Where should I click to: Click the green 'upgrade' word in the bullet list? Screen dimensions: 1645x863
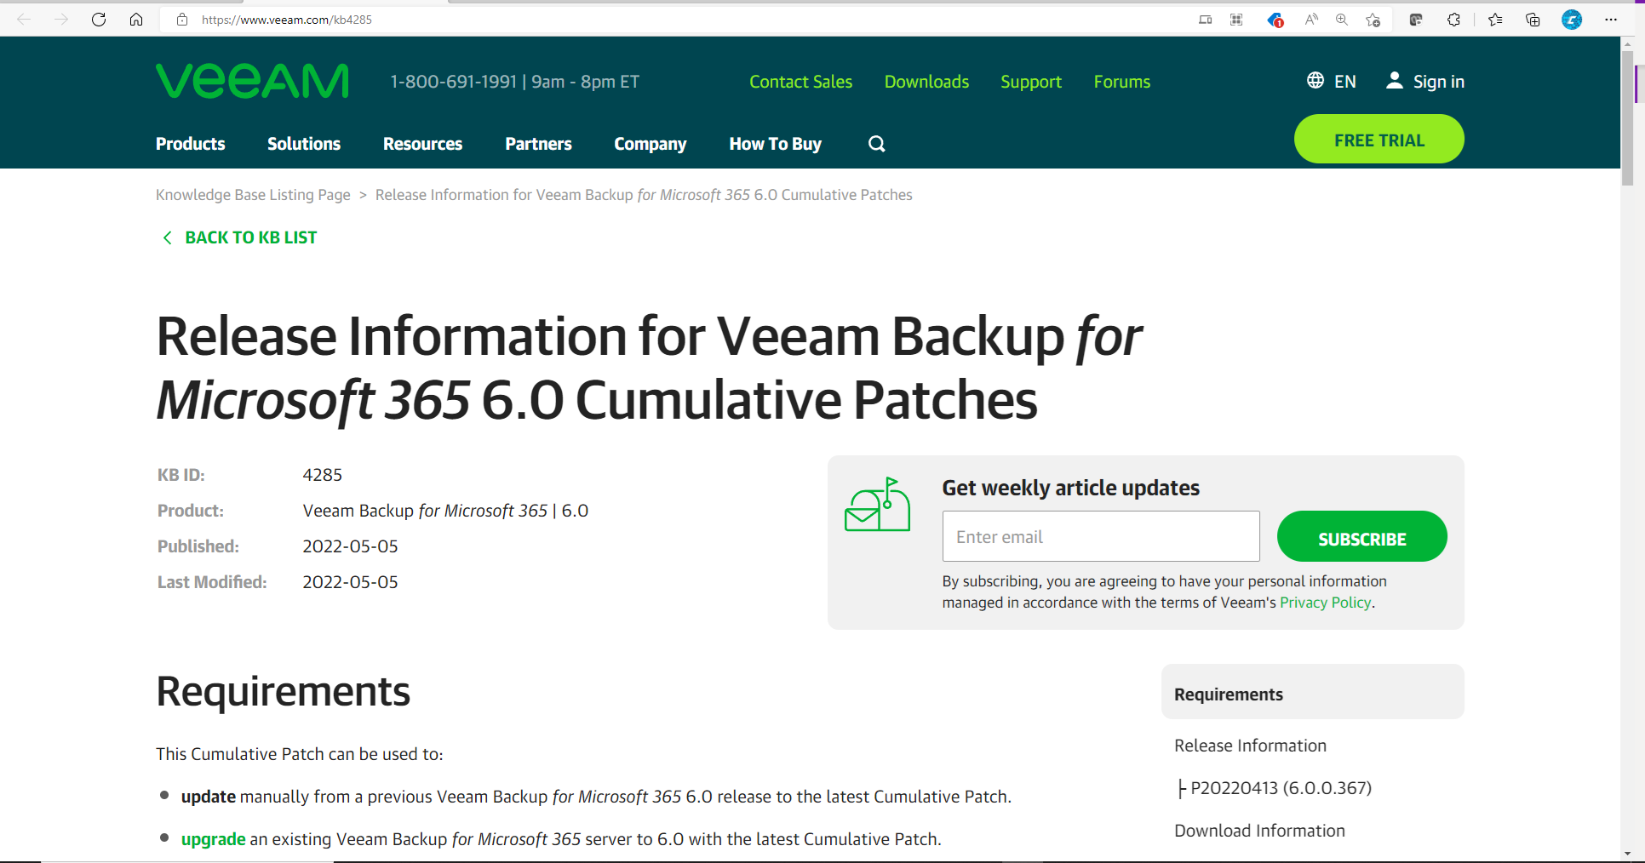214,839
